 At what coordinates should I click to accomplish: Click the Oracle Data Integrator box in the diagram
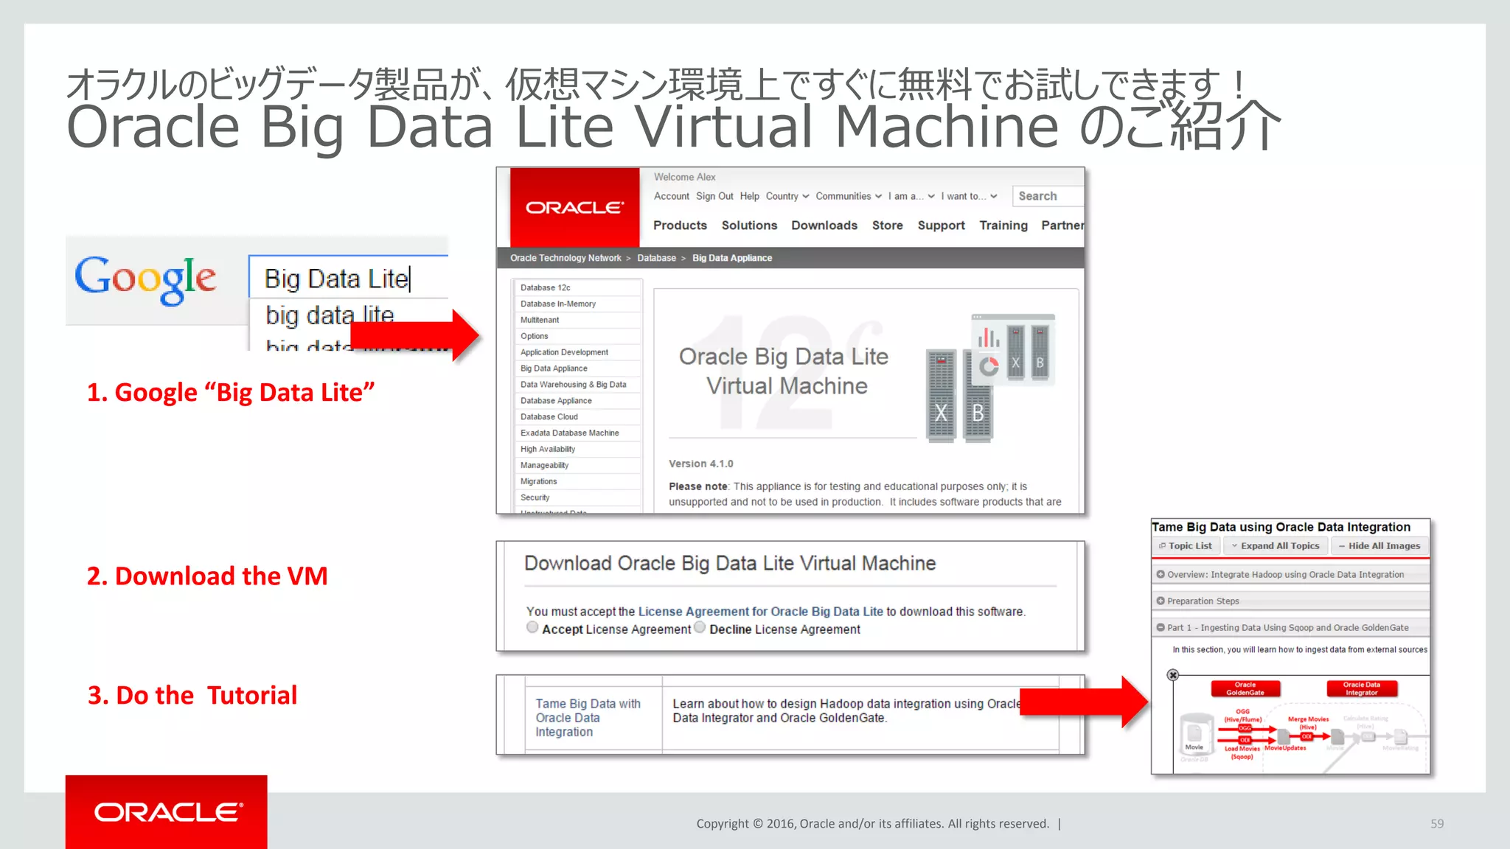[1361, 688]
